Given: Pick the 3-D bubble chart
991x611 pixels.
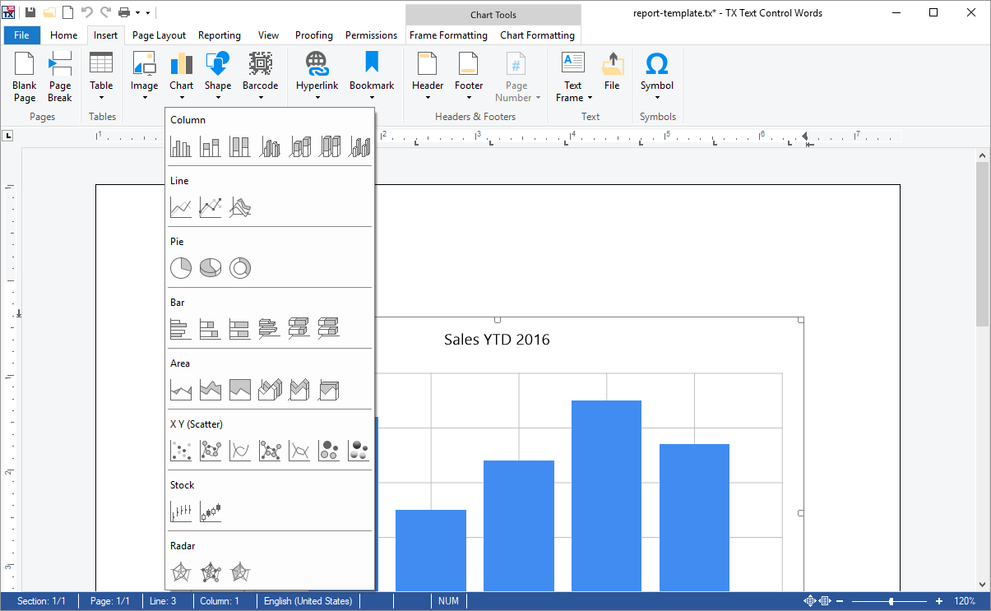Looking at the screenshot, I should point(359,451).
